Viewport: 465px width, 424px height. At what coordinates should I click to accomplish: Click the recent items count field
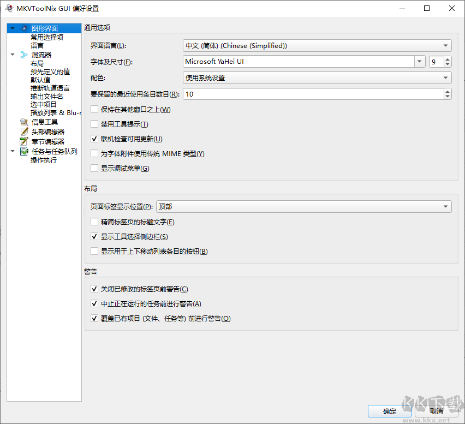(x=313, y=94)
